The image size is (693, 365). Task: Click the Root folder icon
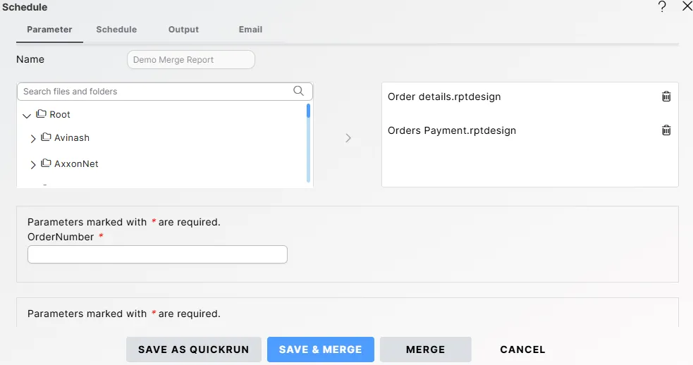41,114
